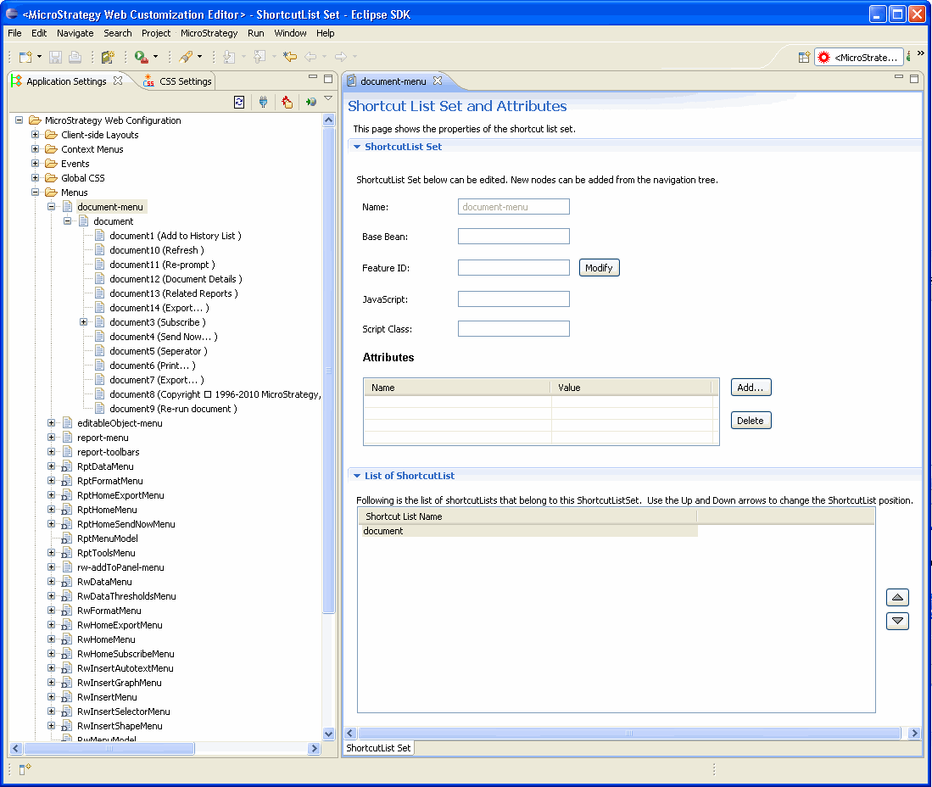Click the red-arrow page icon in Application Settings toolbar

[287, 103]
